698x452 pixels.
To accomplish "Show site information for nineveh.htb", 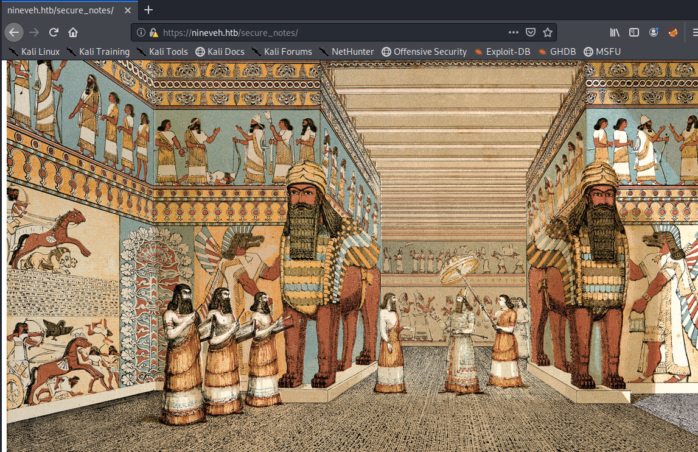I will (x=141, y=32).
